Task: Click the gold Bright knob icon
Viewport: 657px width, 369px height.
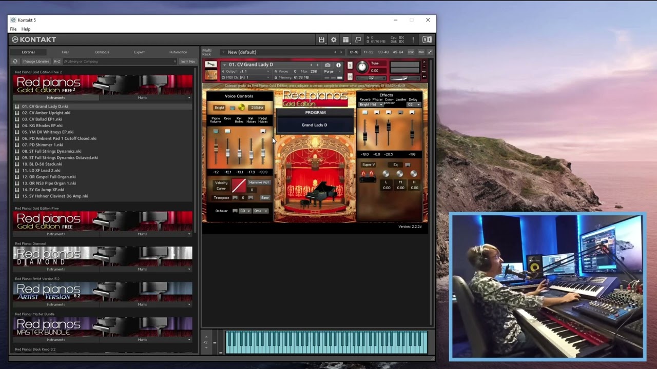Action: click(x=241, y=108)
